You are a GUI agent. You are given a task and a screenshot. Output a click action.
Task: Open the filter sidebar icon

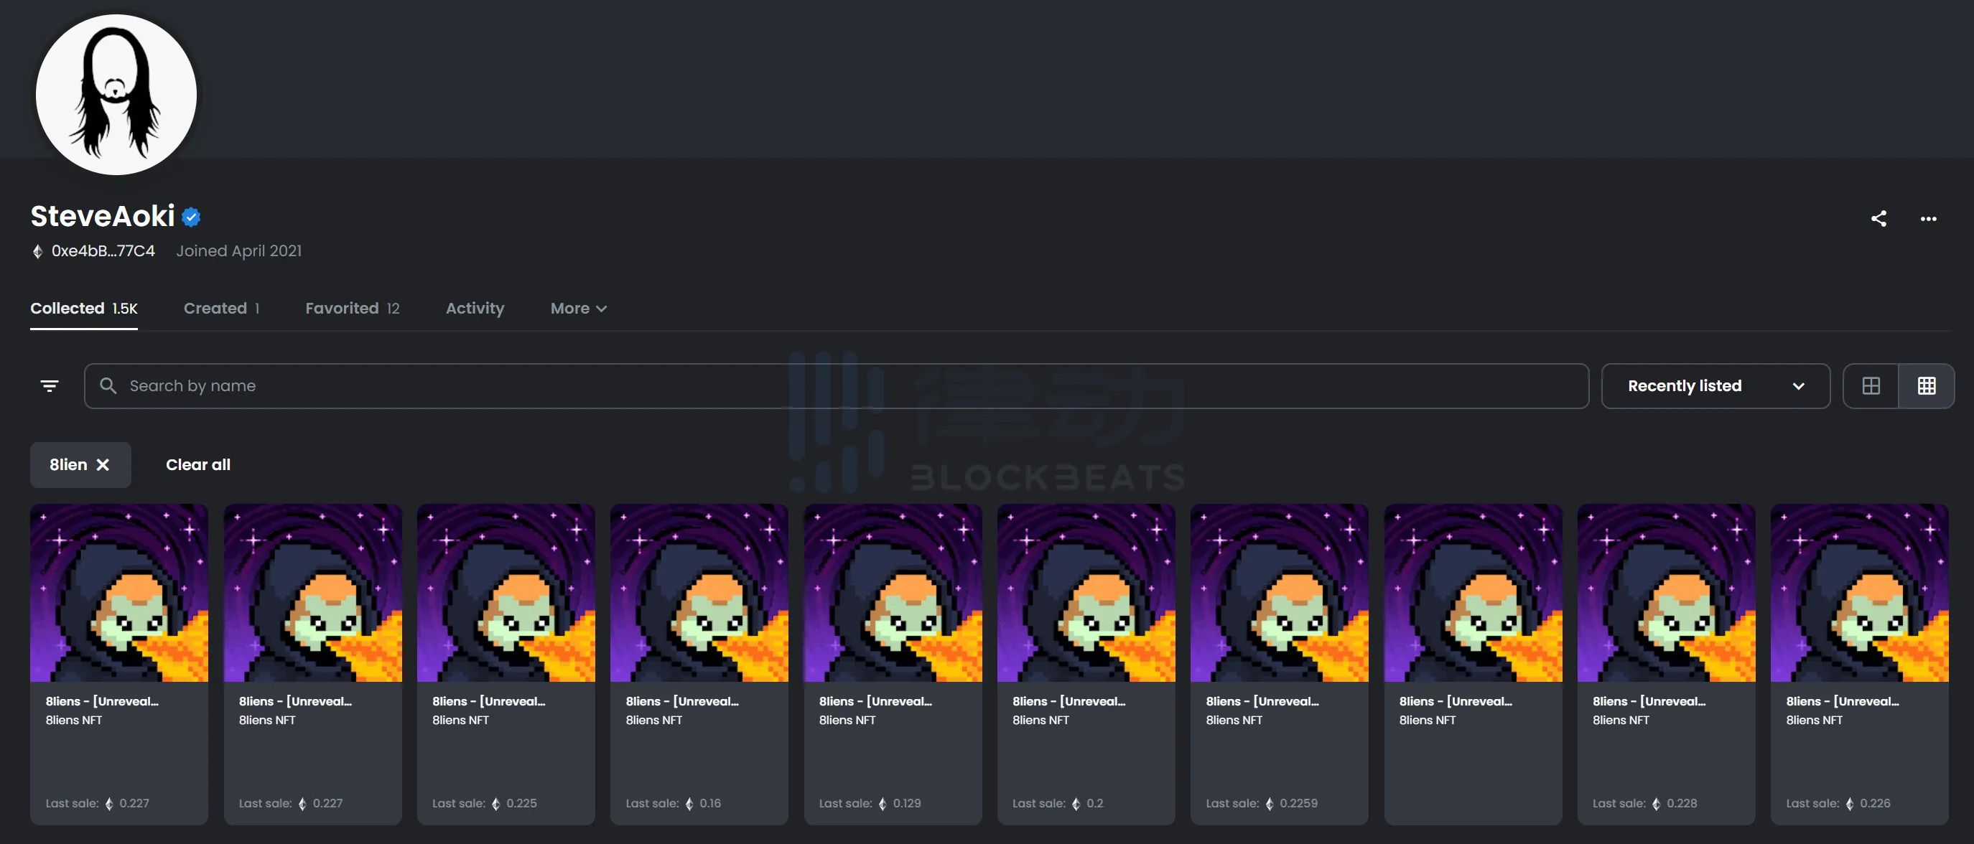(x=49, y=386)
